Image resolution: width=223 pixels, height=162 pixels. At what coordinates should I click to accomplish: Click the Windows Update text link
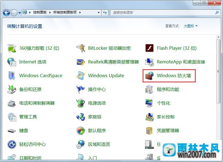(x=106, y=76)
